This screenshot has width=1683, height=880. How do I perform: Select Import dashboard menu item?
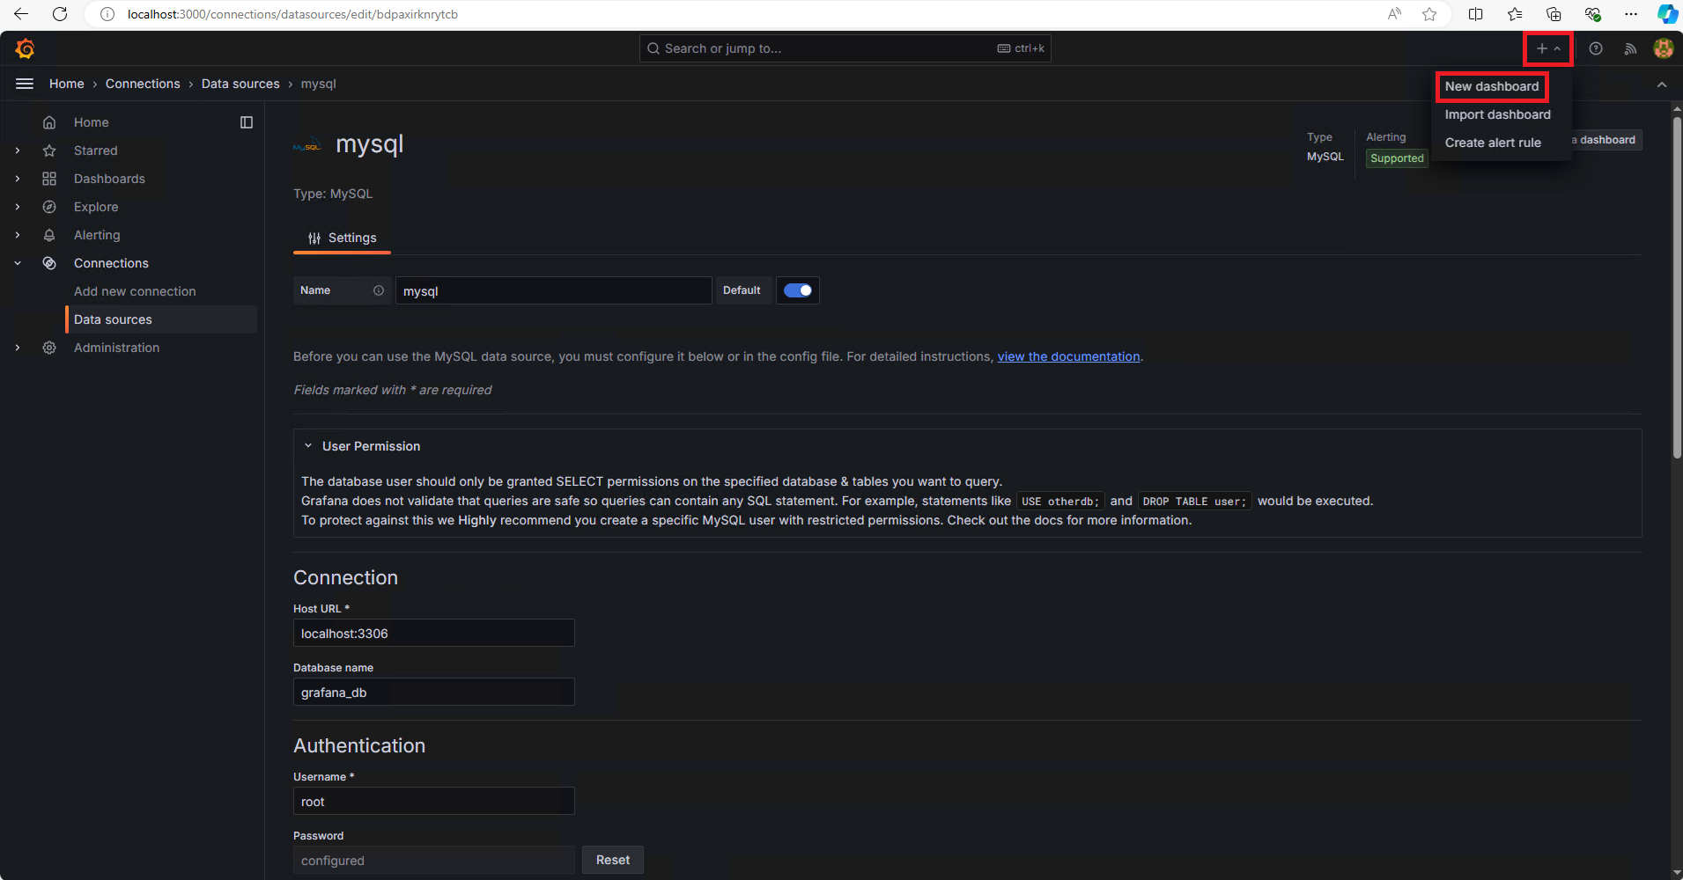[x=1497, y=114]
